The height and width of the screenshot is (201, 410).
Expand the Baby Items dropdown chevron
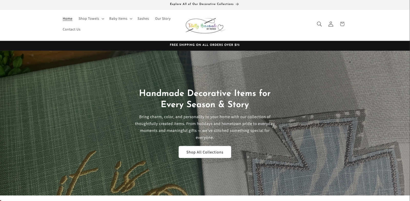point(131,19)
